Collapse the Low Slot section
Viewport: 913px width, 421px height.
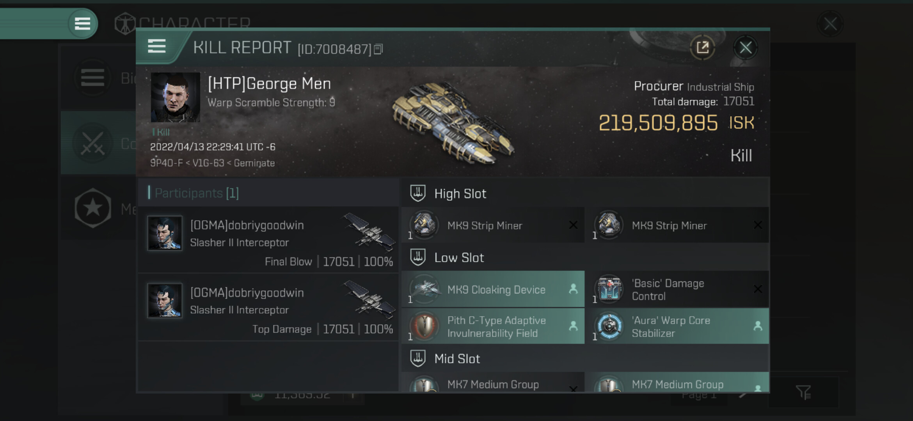coord(459,258)
